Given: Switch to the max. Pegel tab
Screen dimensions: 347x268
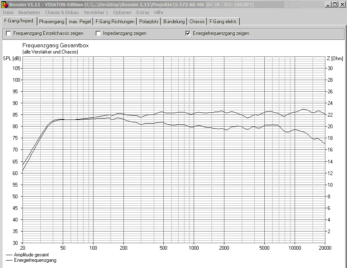Looking at the screenshot, I should tap(80, 22).
